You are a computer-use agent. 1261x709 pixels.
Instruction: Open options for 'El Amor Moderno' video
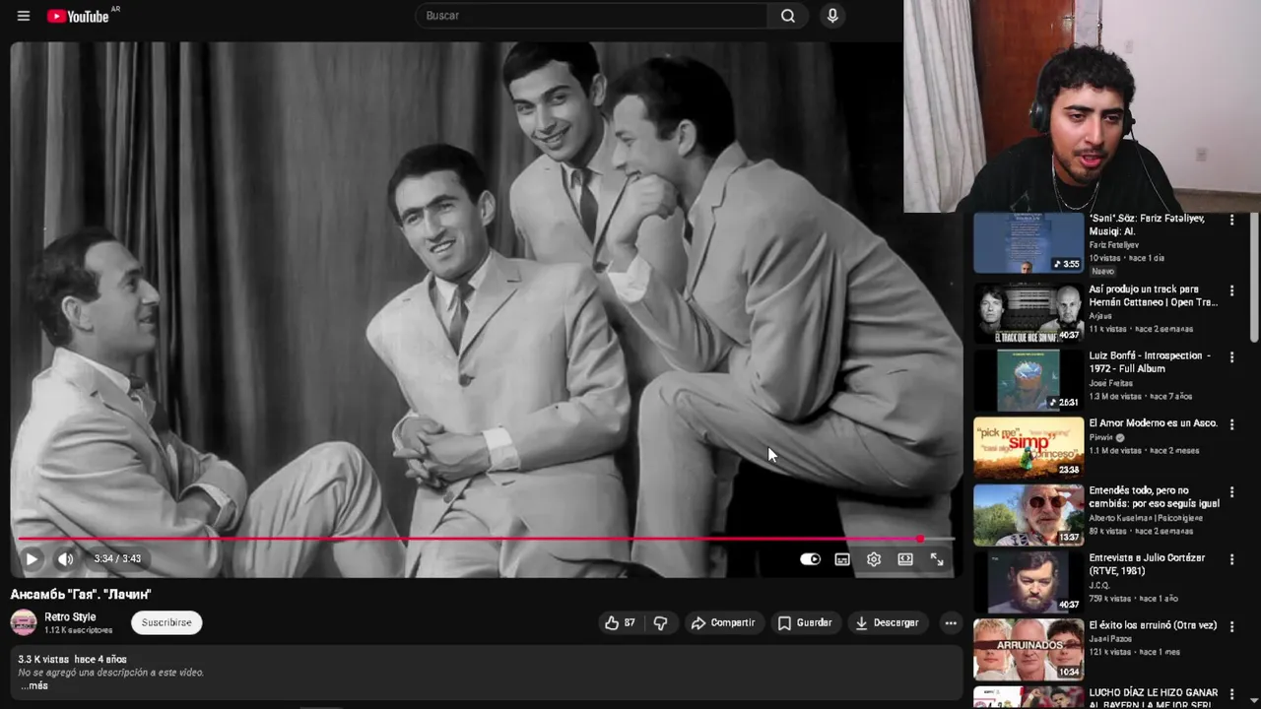click(1231, 424)
